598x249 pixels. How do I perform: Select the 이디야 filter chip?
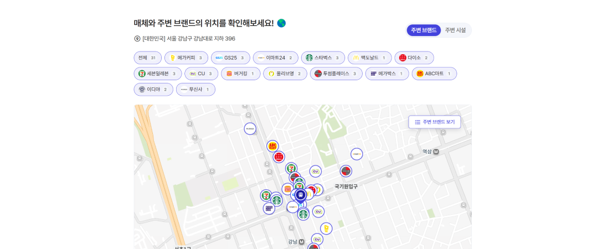click(153, 89)
